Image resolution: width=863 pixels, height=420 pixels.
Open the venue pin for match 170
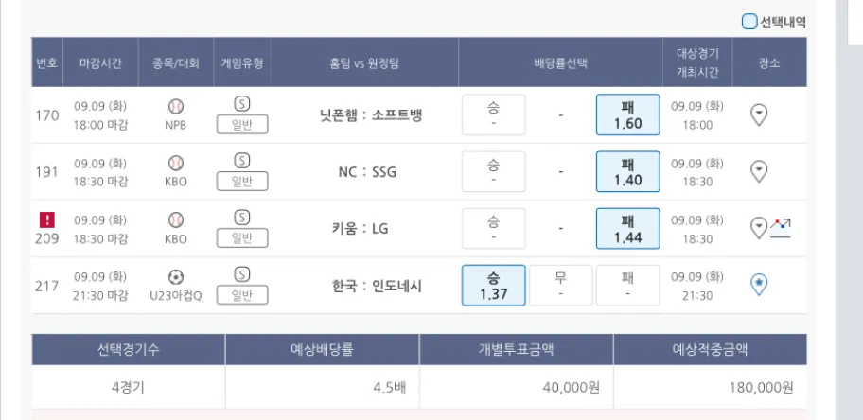pos(758,114)
